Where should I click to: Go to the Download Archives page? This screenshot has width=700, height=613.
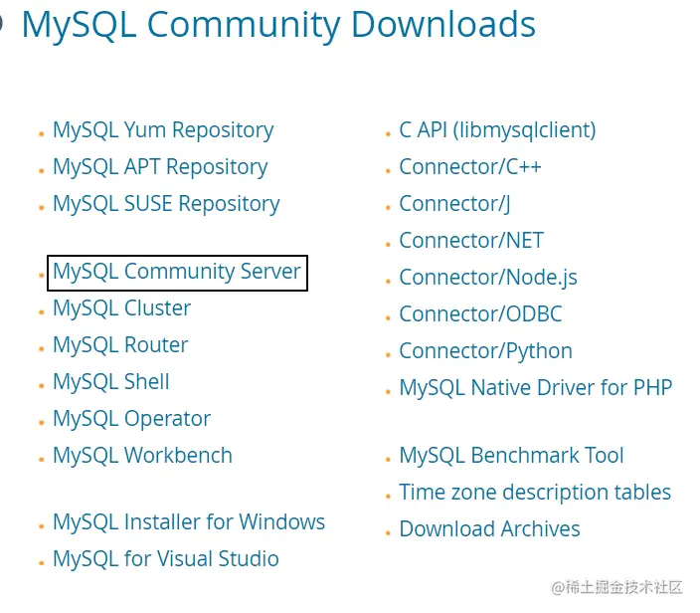coord(489,529)
